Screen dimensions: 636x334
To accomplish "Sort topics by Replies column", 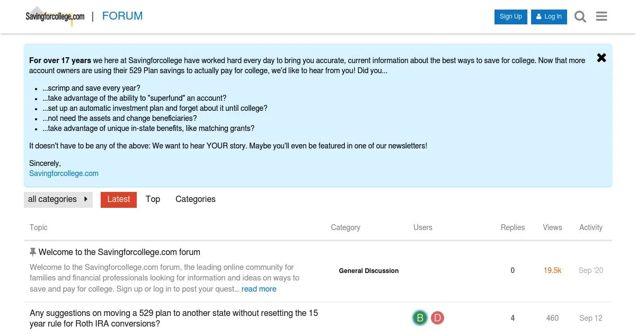I will point(513,227).
